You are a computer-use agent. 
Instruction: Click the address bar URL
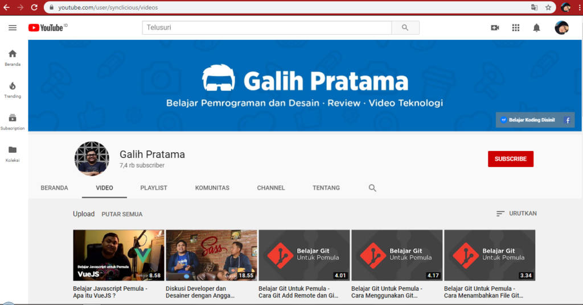pyautogui.click(x=108, y=7)
